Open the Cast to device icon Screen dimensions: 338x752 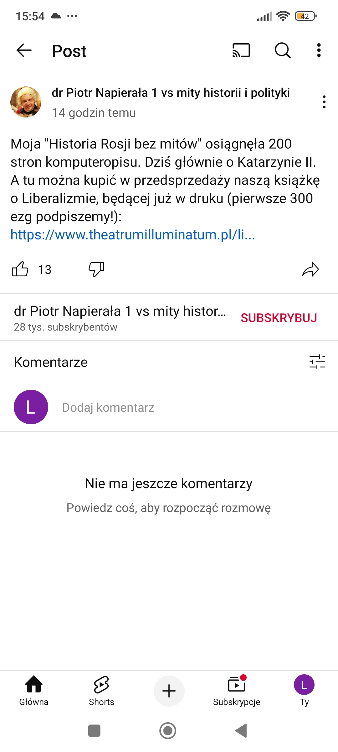241,50
